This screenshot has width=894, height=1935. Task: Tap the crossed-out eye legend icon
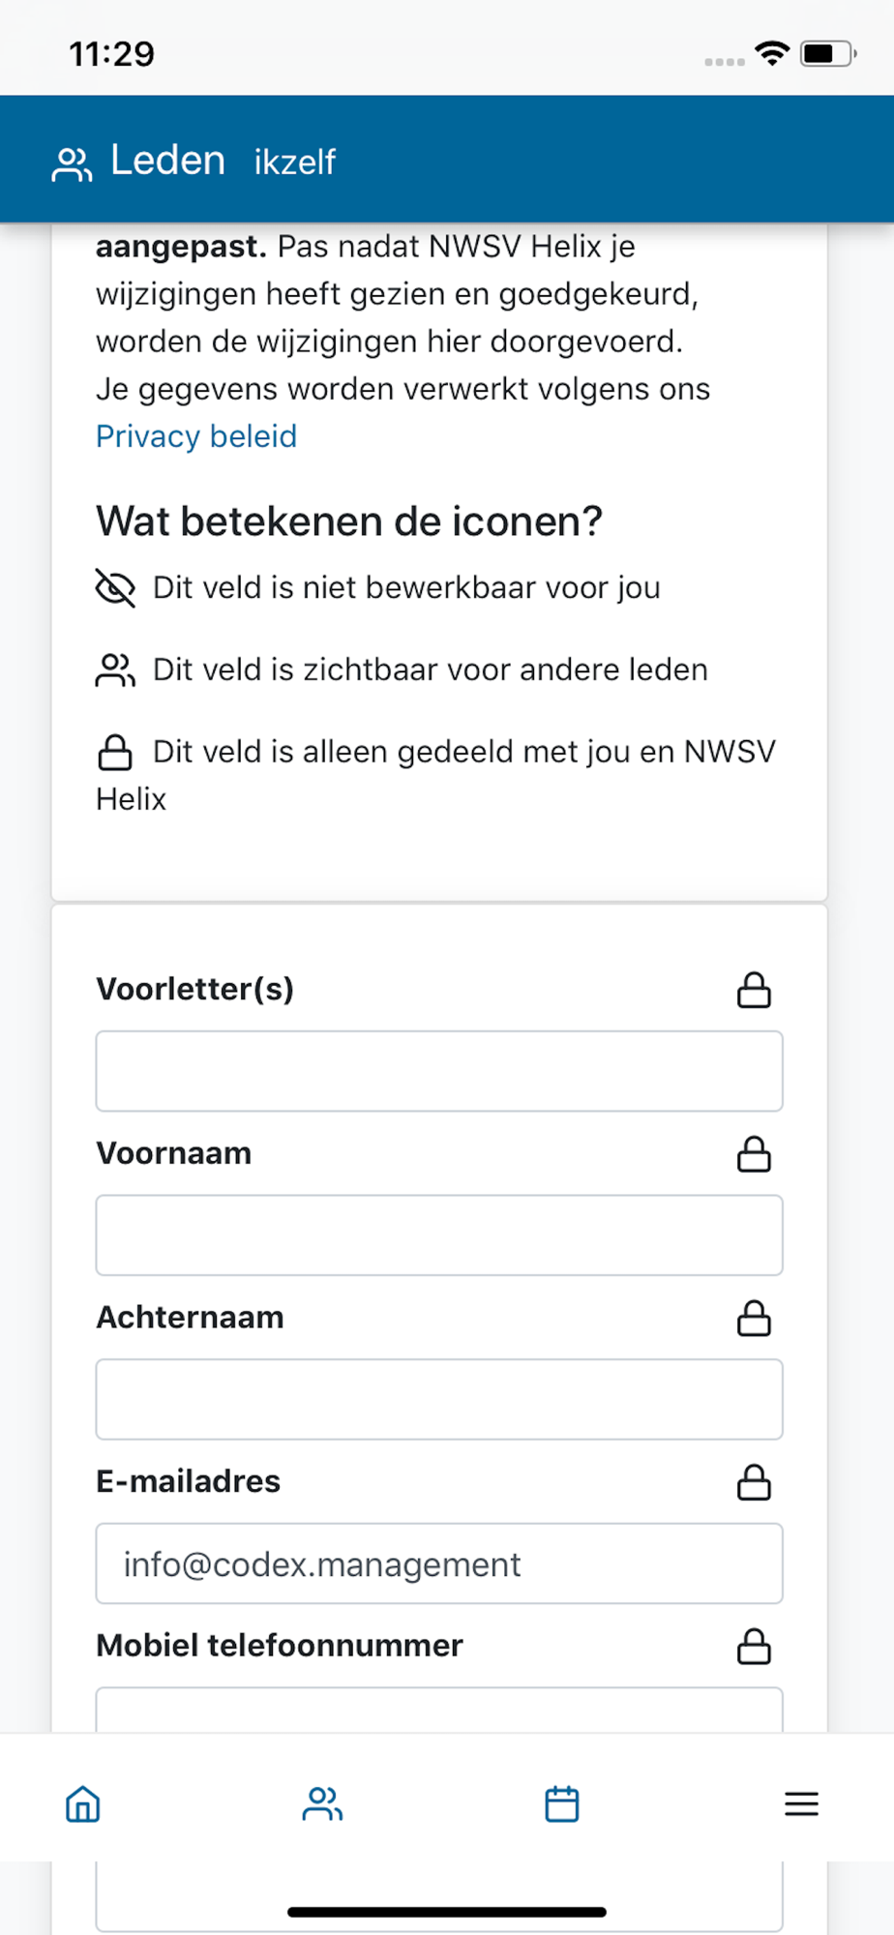(x=115, y=587)
